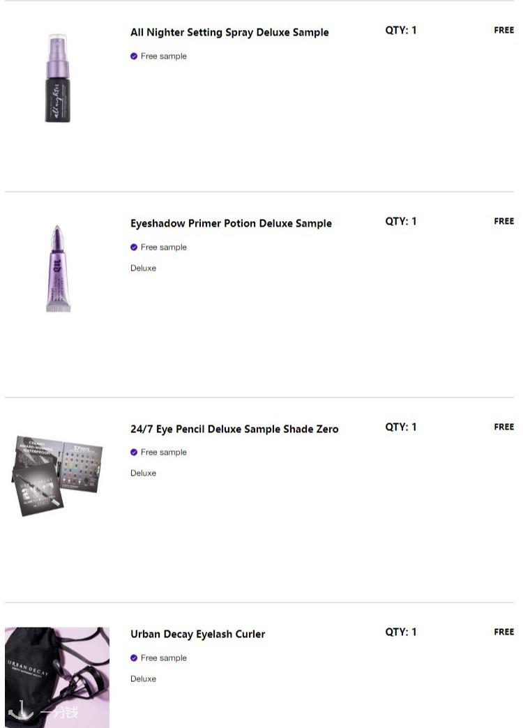Click QTY: 1 for All Nighter Setting Spray
The image size is (523, 728).
(x=401, y=30)
